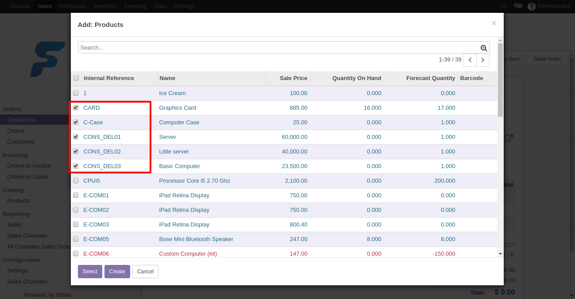Image resolution: width=575 pixels, height=299 pixels.
Task: Click the magnifier search icon in the dialog
Action: (x=484, y=48)
